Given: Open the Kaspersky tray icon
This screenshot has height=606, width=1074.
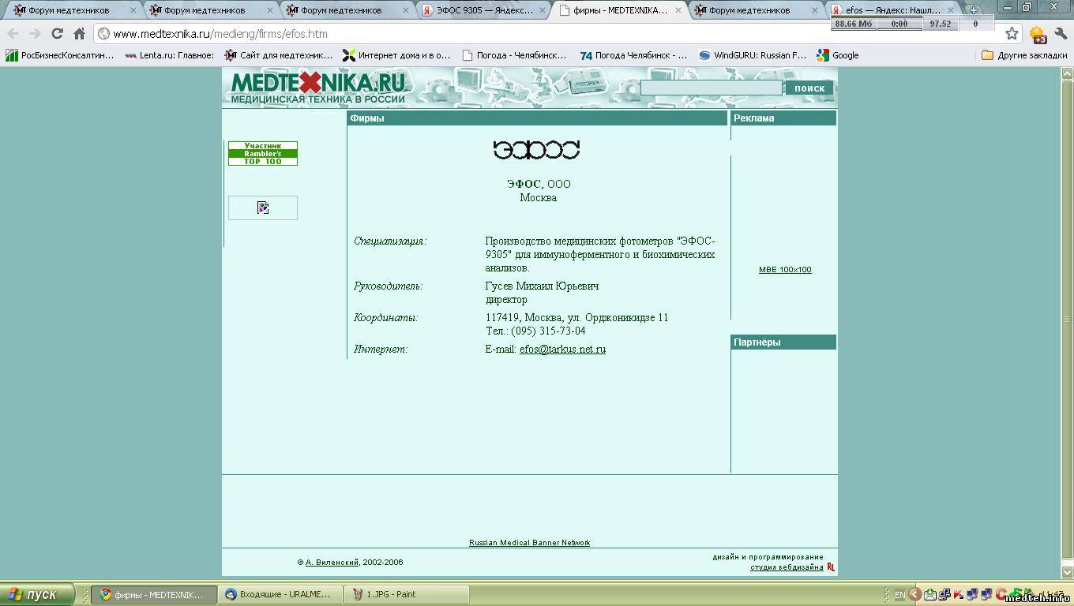Looking at the screenshot, I should 959,594.
